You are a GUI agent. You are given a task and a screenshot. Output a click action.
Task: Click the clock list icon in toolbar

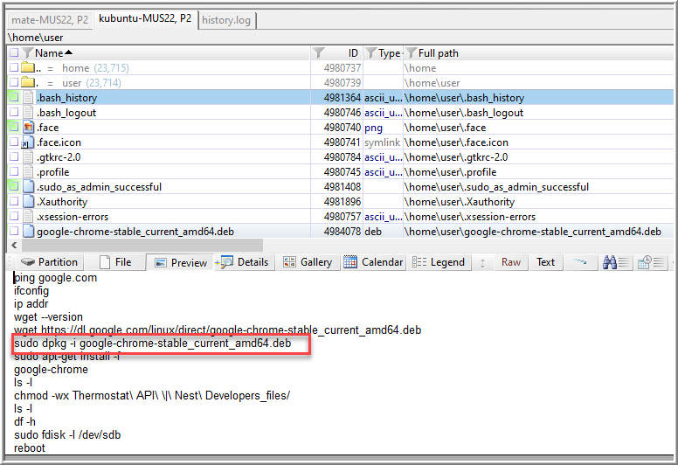647,262
